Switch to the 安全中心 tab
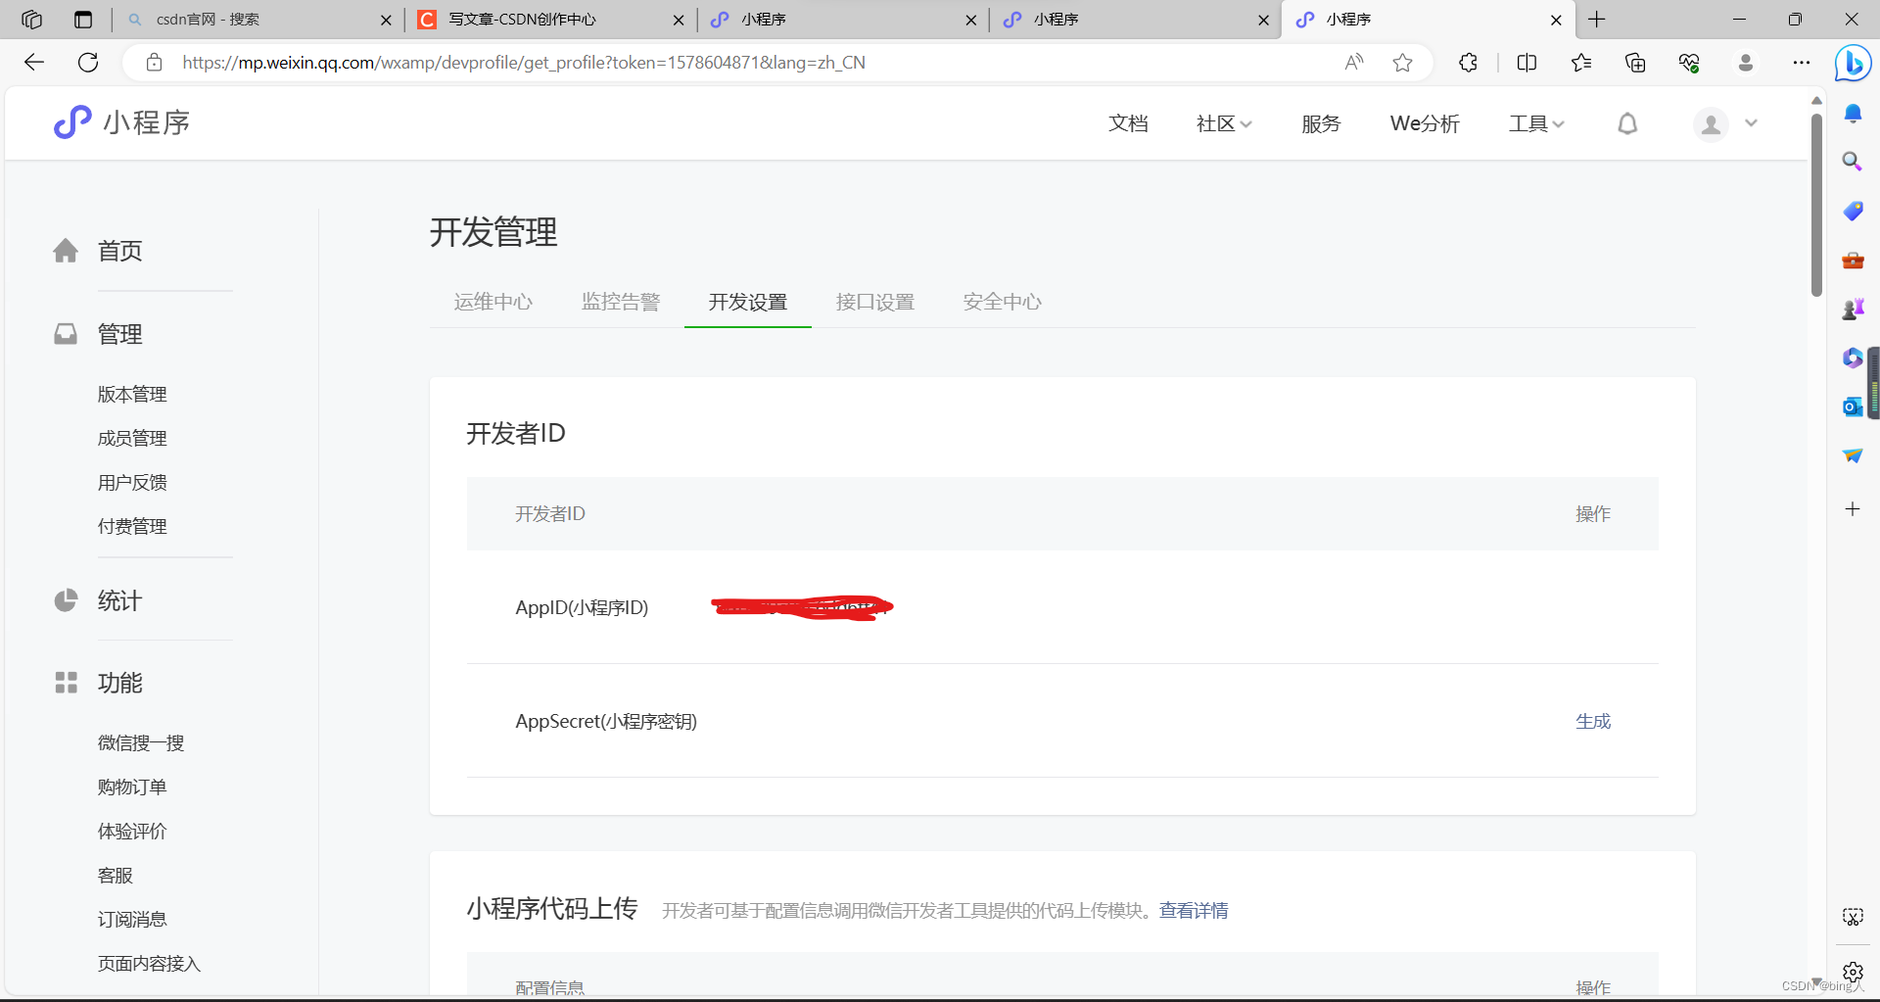Screen dimensions: 1880x1002 pos(1003,302)
